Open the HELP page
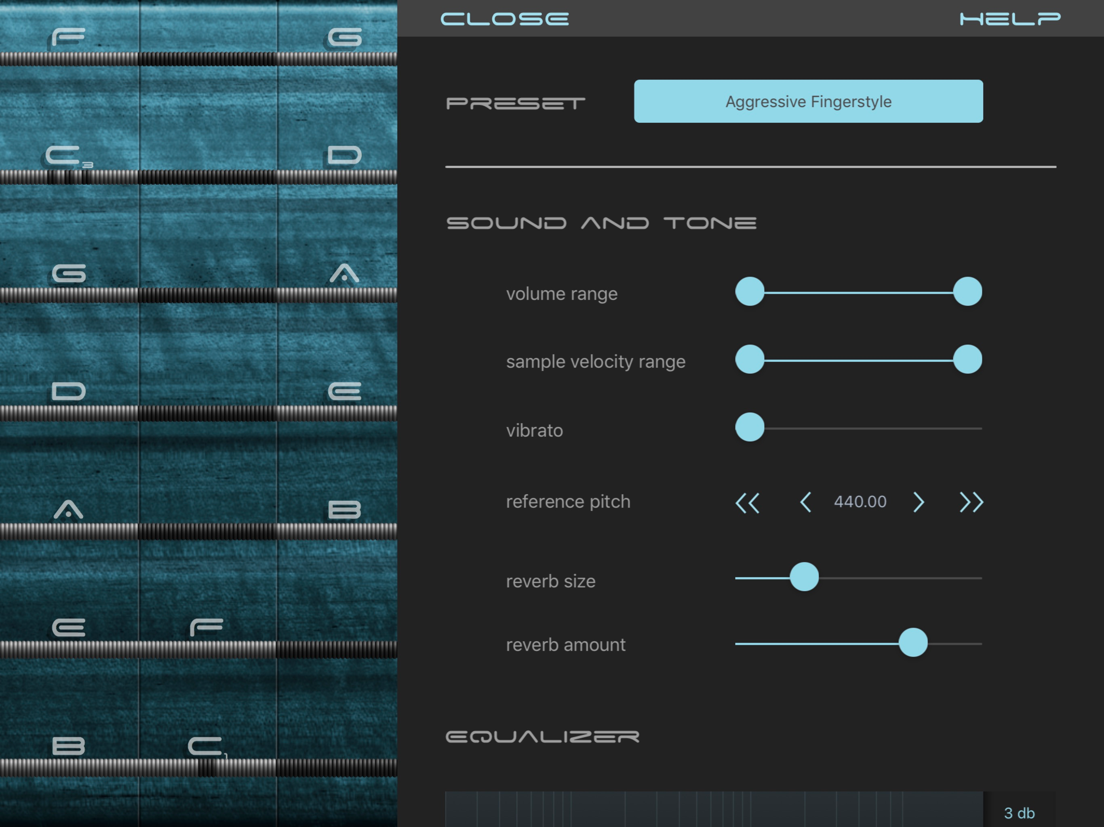 pyautogui.click(x=1010, y=19)
